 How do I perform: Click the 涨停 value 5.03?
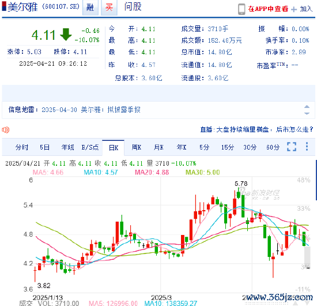35,52
